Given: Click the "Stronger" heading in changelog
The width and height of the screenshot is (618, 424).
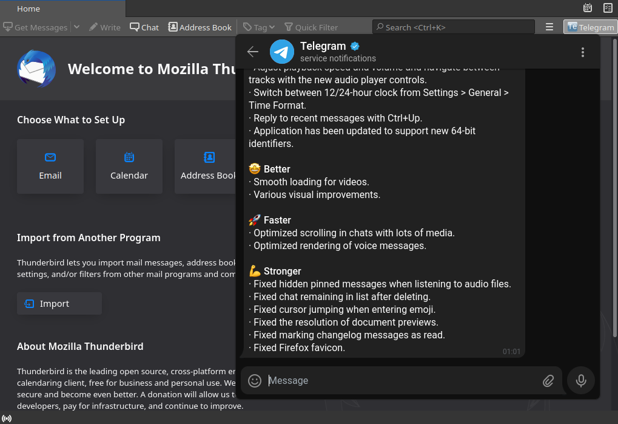Looking at the screenshot, I should pos(282,271).
